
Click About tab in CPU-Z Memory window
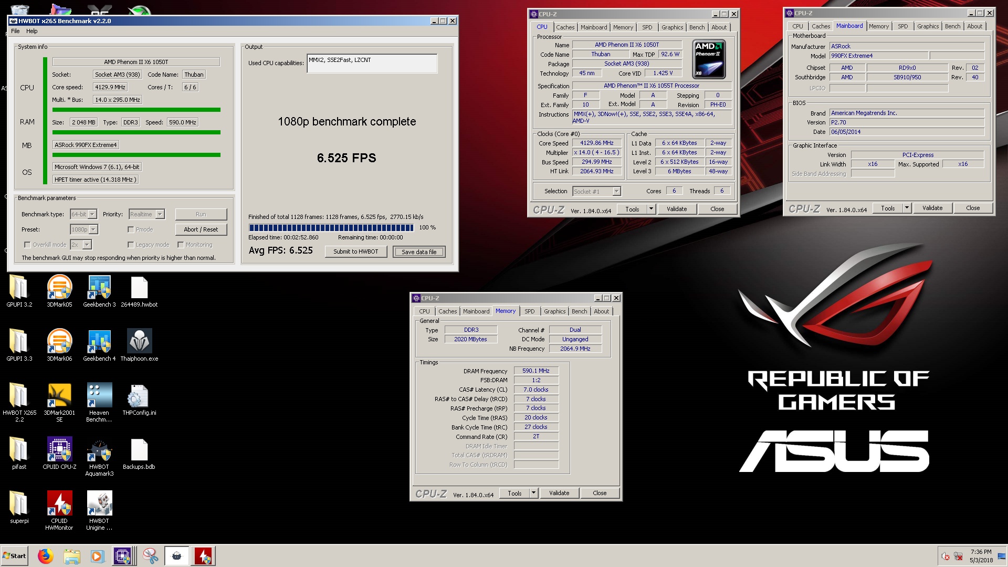pyautogui.click(x=602, y=311)
